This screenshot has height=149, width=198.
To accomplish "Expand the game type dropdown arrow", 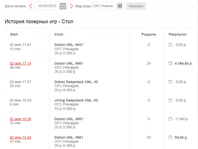I will coord(120,6).
